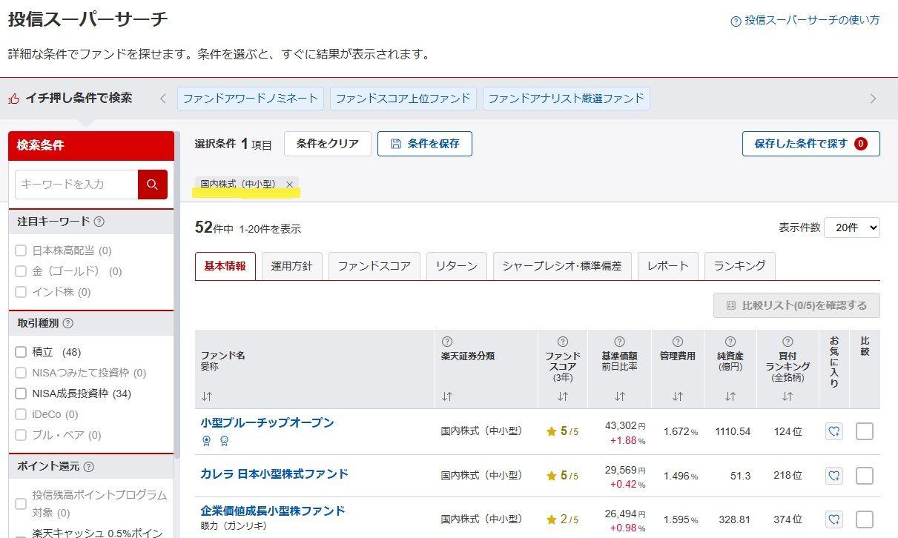Screen dimensions: 898x538
Task: Switch to the リターン tab
Action: (457, 266)
